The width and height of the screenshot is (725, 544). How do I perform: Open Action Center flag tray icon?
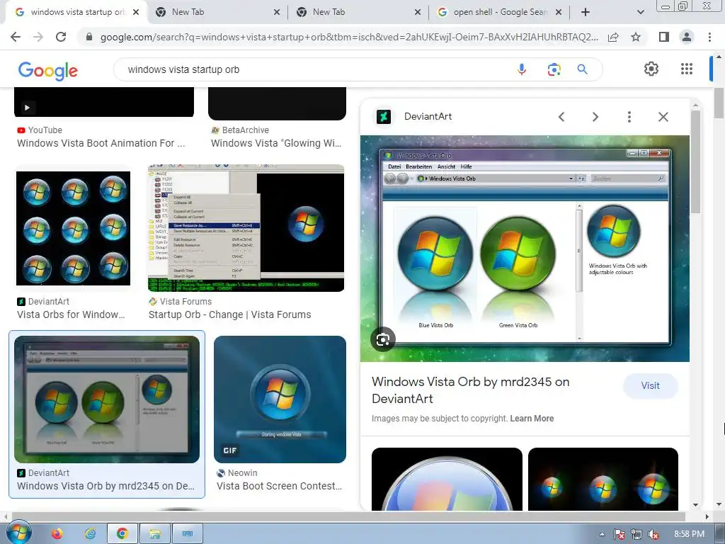[619, 534]
